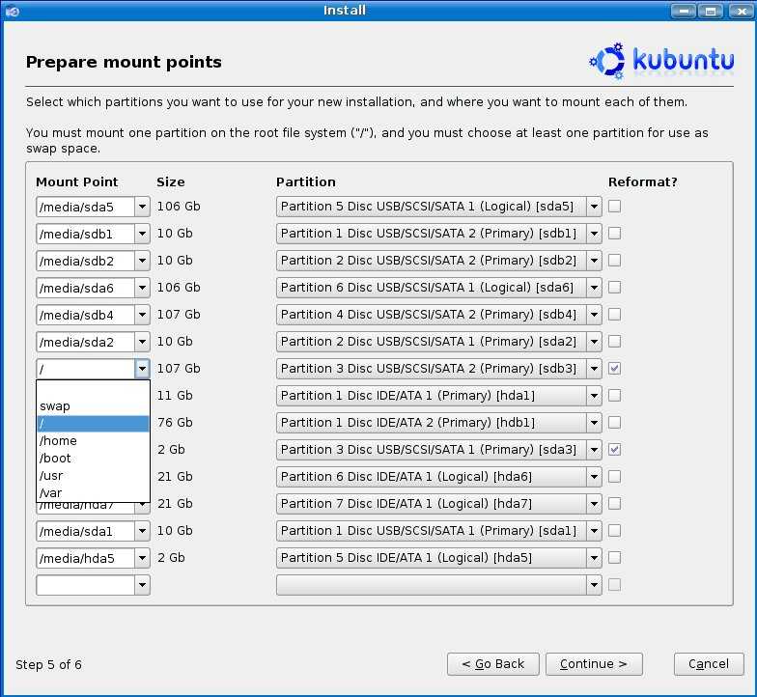
Task: Select /var option in dropdown list
Action: point(51,493)
